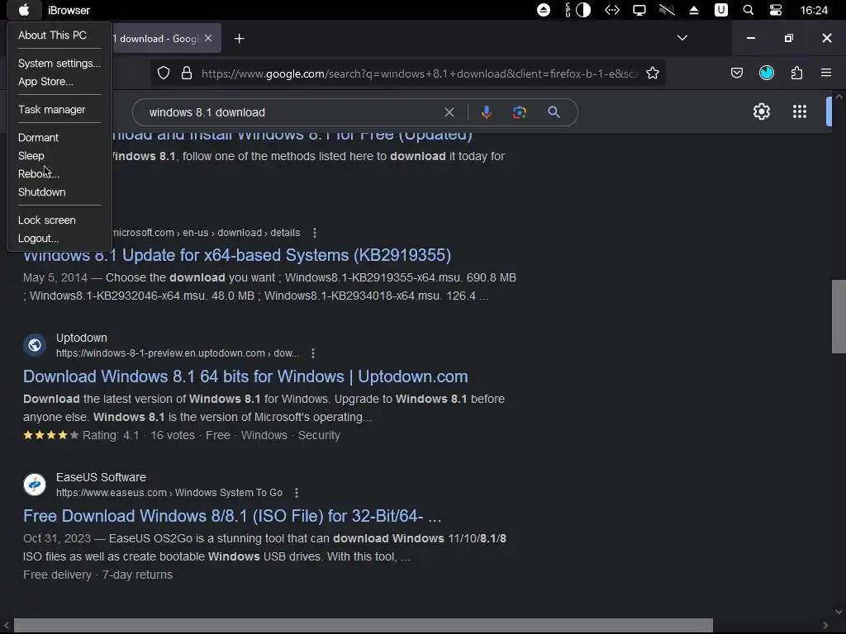Click the horizontal scrollbar thumb at bottom

364,626
